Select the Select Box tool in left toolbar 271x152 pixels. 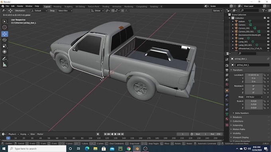click(4, 21)
